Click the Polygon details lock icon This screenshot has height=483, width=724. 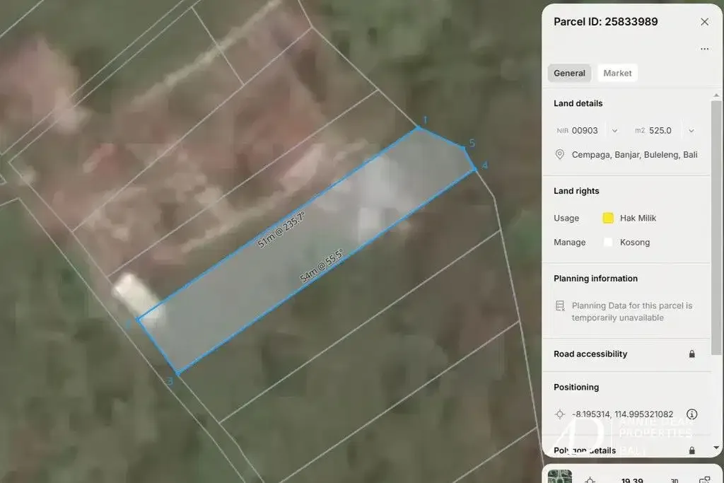coord(691,450)
